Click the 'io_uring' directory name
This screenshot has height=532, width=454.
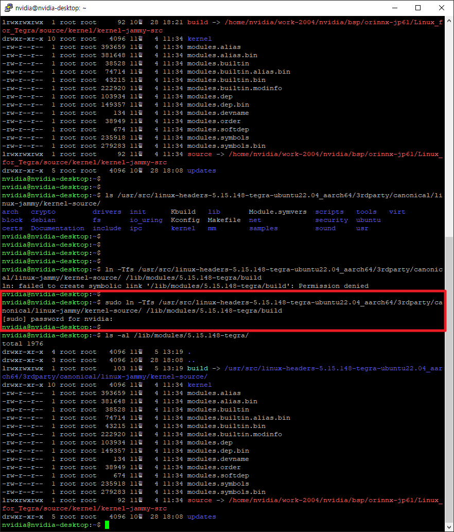[x=146, y=220]
